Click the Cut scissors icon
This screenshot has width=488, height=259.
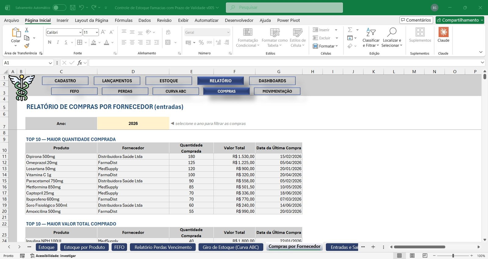pos(27,30)
